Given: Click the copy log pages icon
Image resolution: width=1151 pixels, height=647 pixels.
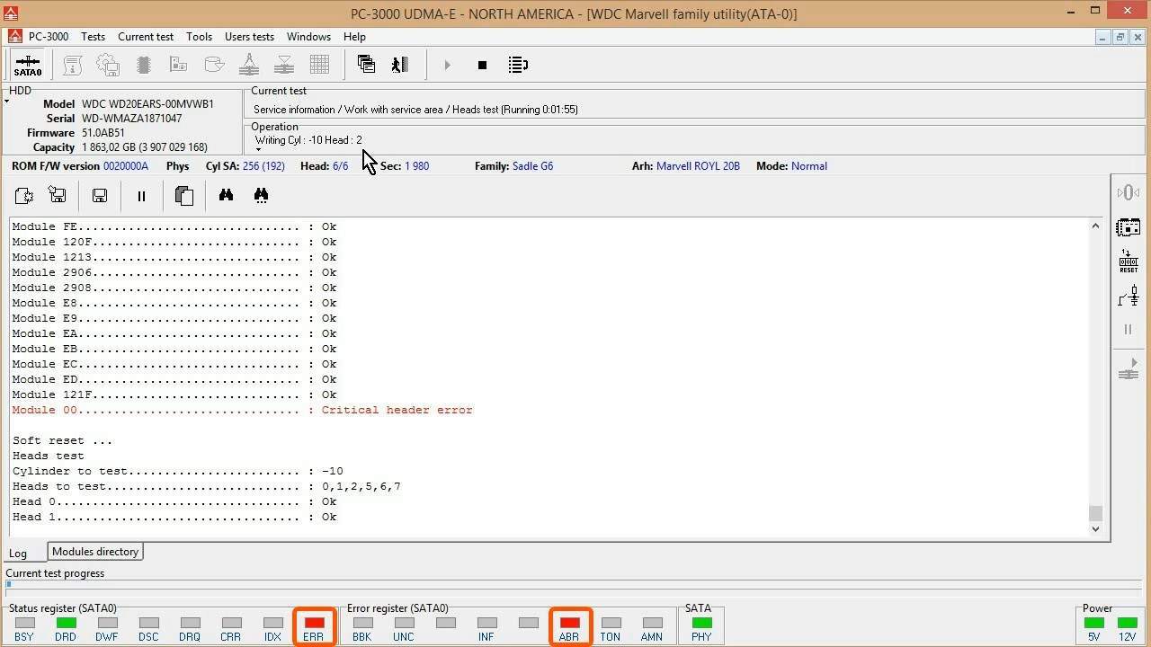Looking at the screenshot, I should pos(184,196).
